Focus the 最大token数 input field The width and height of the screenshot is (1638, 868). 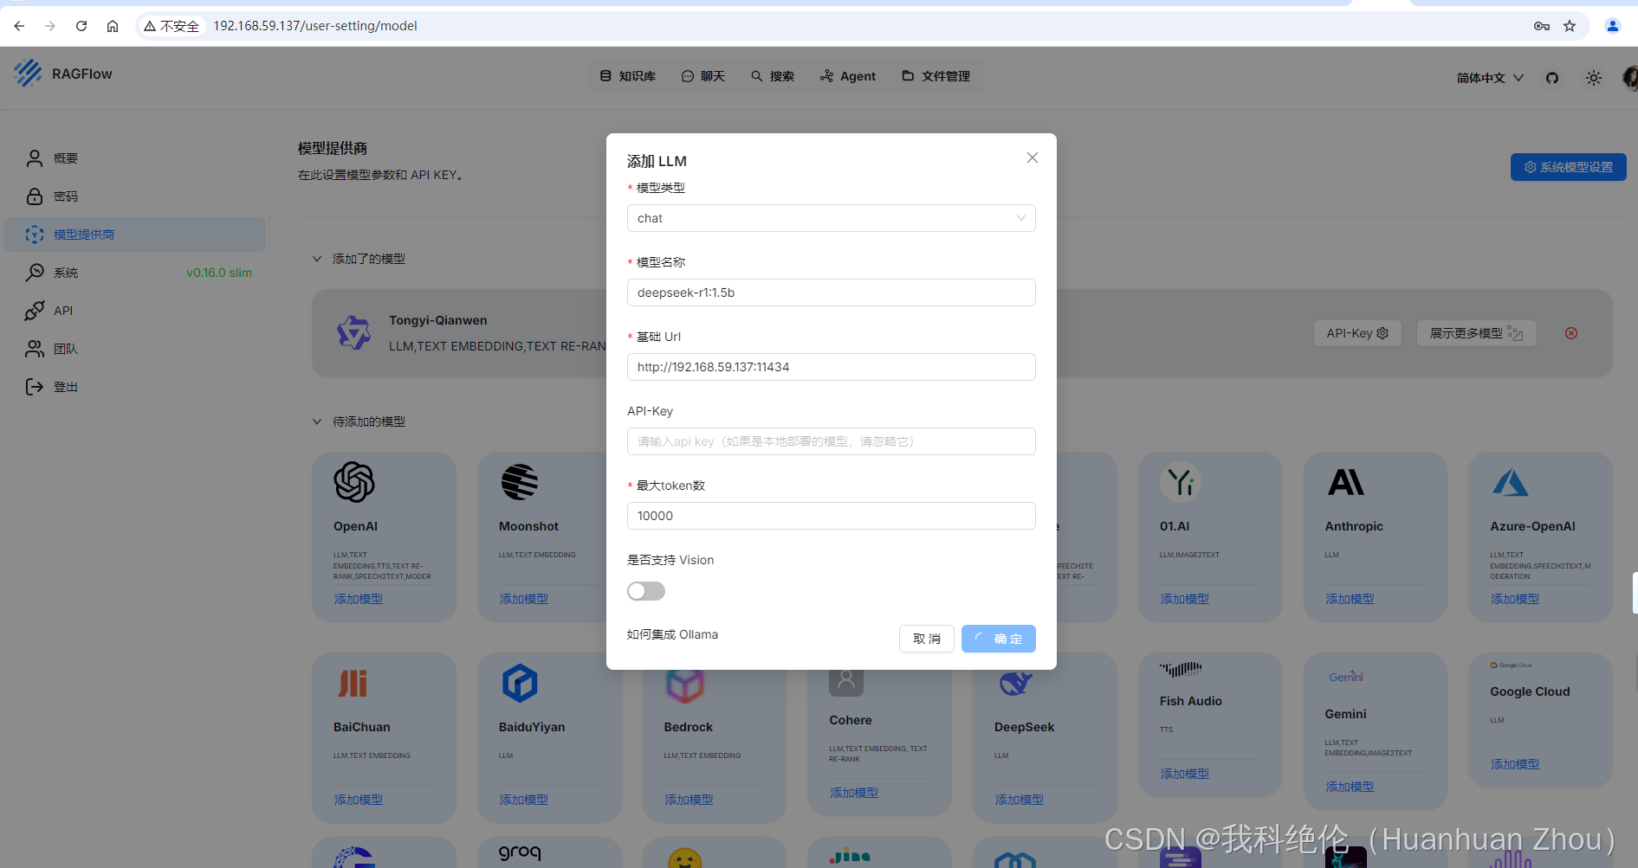[832, 516]
